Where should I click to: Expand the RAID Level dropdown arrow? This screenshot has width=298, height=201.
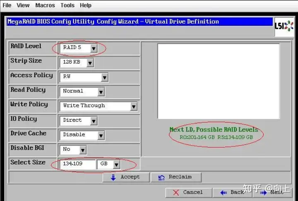click(x=94, y=49)
